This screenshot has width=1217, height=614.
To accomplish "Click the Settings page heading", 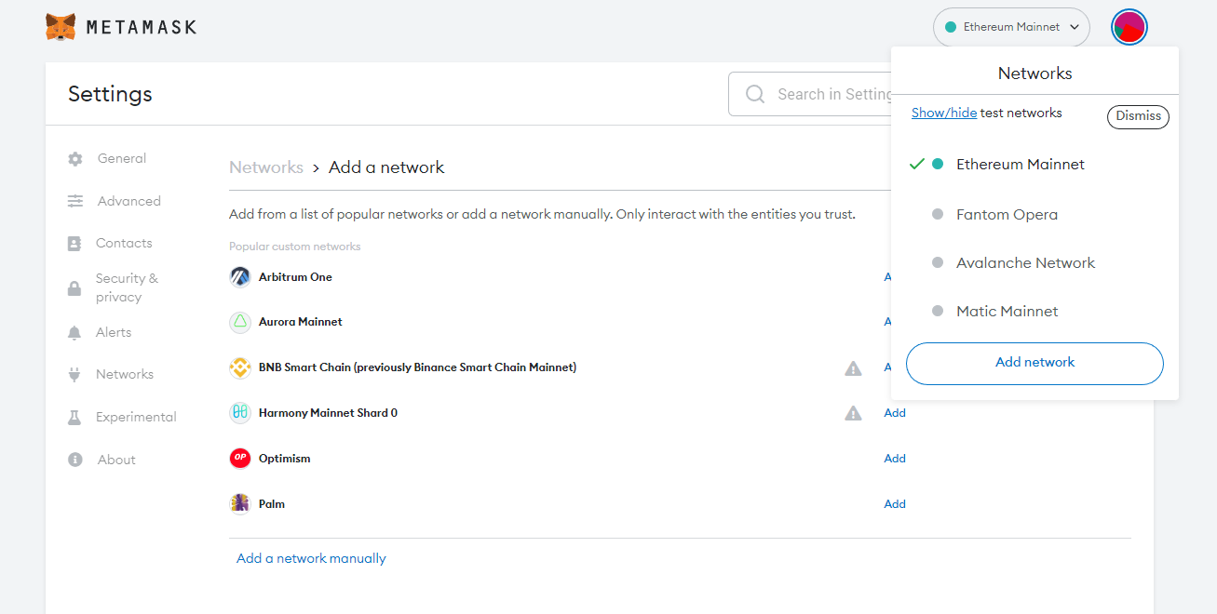I will point(110,94).
